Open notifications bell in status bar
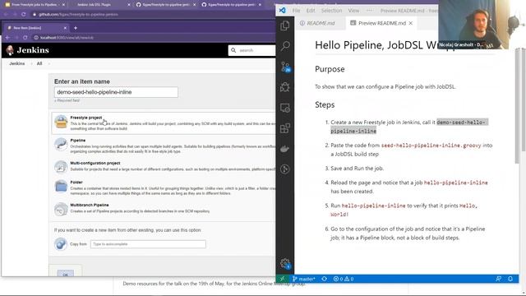 pyautogui.click(x=510, y=279)
